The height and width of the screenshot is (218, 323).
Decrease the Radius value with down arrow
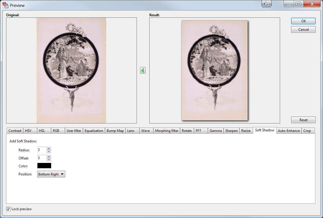point(49,151)
